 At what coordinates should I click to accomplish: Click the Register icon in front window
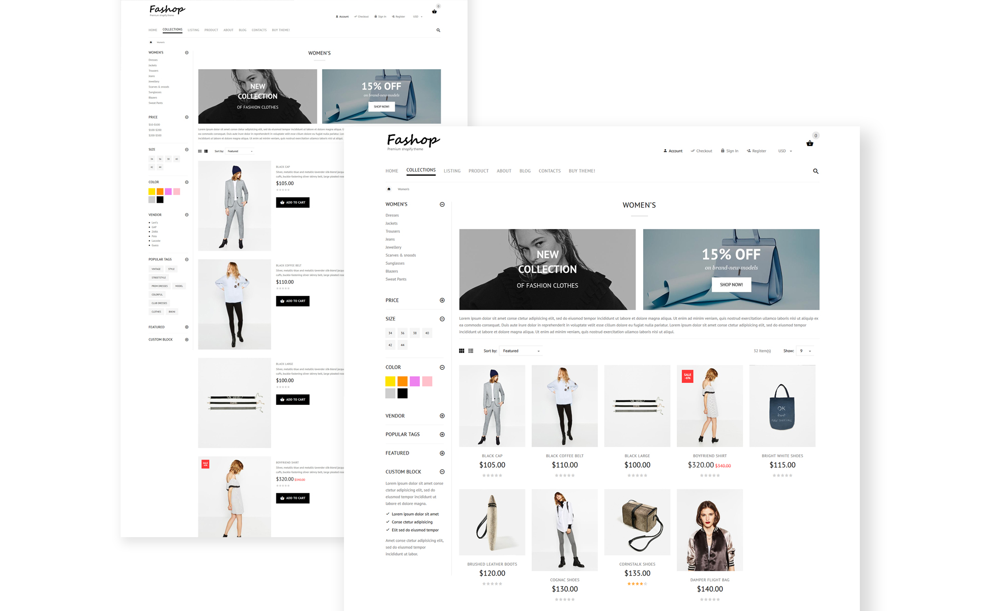coord(748,151)
